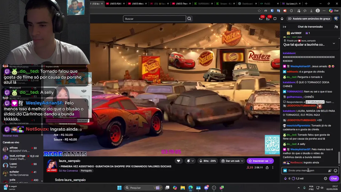Click the search magnifier button
The width and height of the screenshot is (341, 192).
(x=189, y=19)
